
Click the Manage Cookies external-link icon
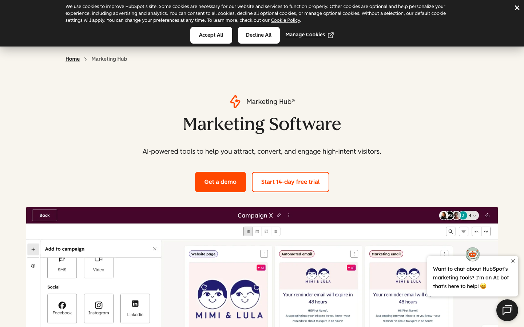pos(331,35)
